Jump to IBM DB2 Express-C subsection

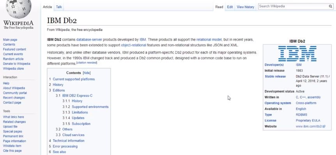point(77,96)
